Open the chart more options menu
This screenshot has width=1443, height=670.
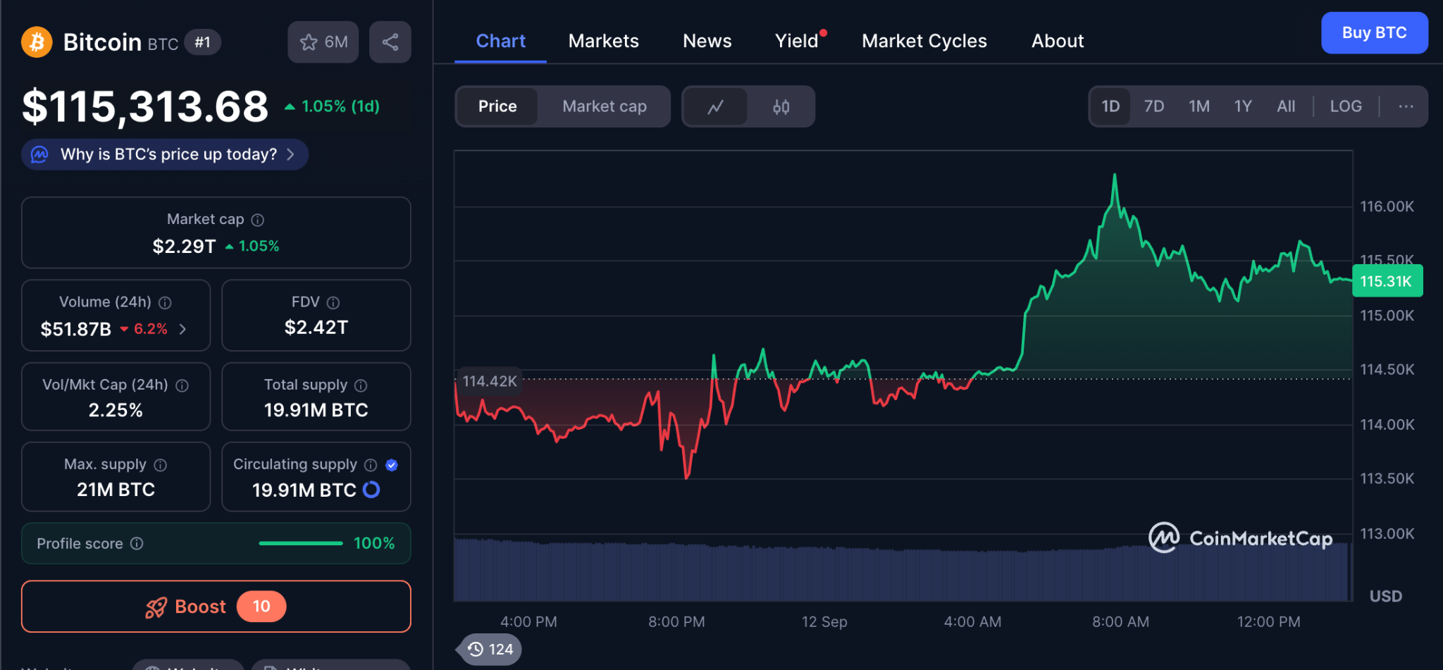1406,106
